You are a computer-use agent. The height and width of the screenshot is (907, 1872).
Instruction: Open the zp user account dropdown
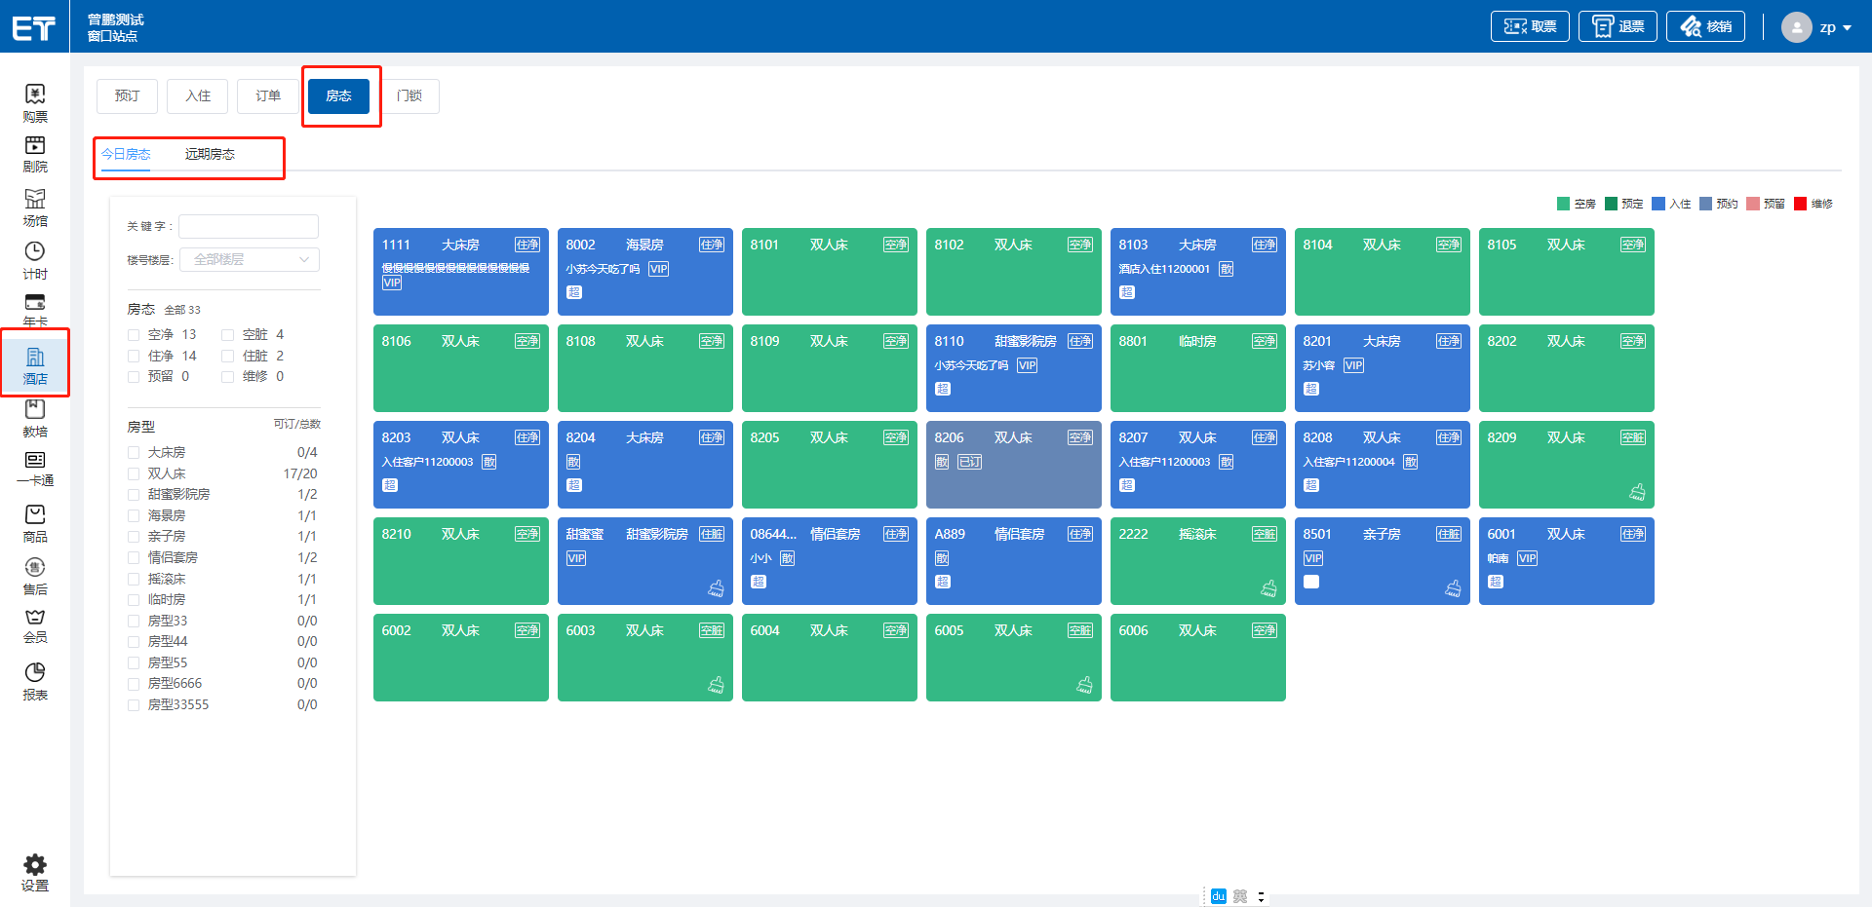coord(1816,27)
